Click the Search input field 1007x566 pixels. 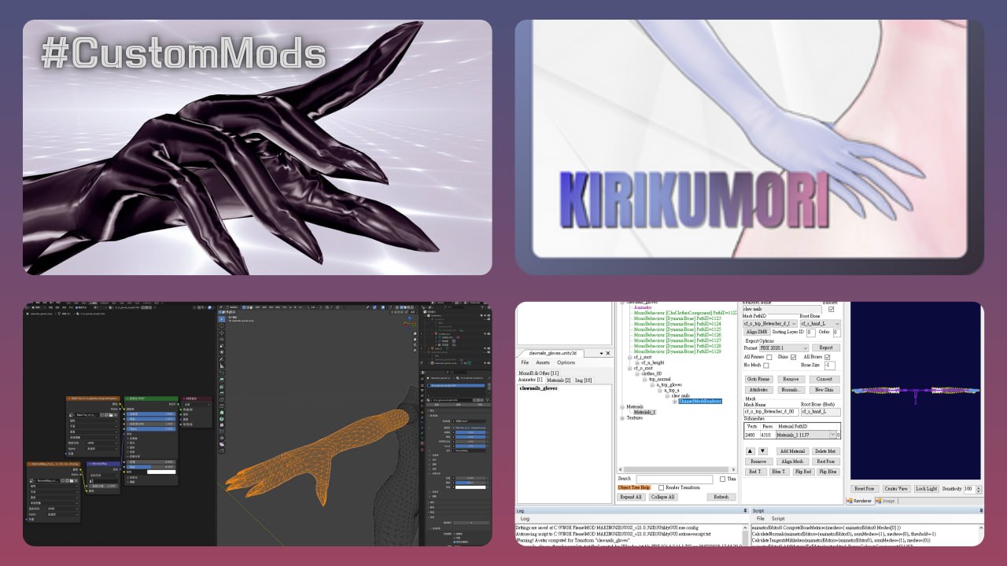[x=674, y=479]
